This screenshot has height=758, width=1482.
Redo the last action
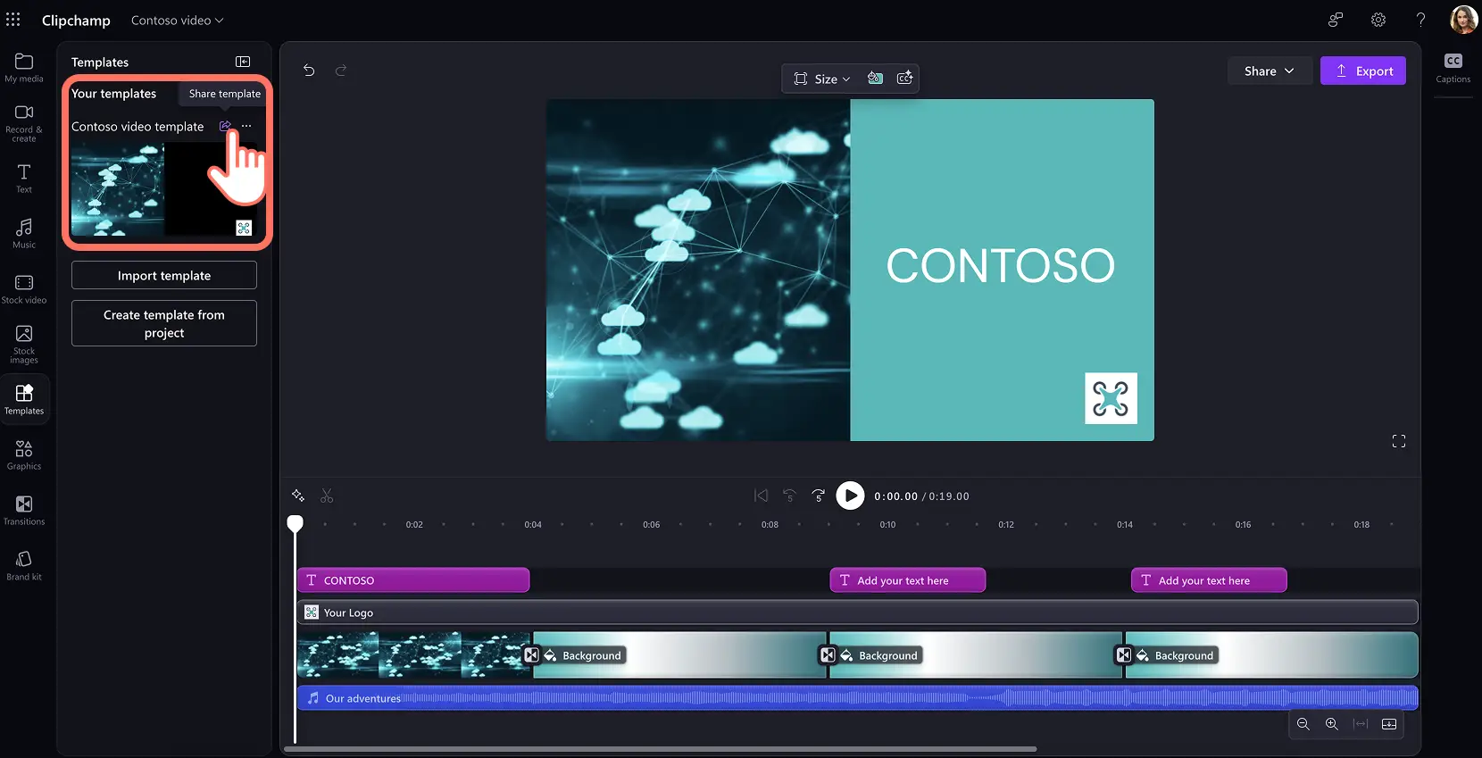pyautogui.click(x=341, y=70)
